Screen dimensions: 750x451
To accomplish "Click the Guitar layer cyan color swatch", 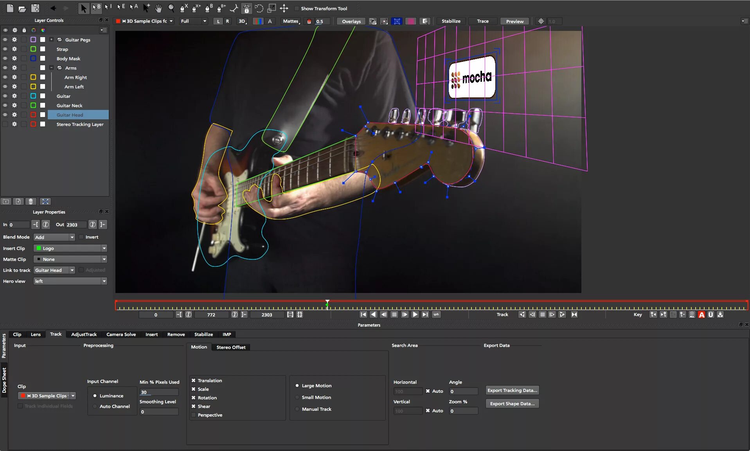I will 33,96.
